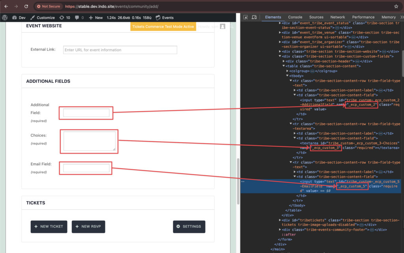Click the New RSVP button
The image size is (404, 253).
(88, 227)
